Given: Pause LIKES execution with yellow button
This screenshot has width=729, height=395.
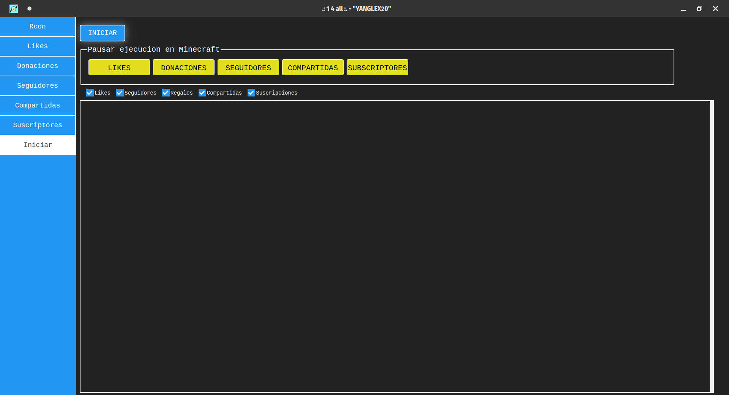Looking at the screenshot, I should click(119, 68).
